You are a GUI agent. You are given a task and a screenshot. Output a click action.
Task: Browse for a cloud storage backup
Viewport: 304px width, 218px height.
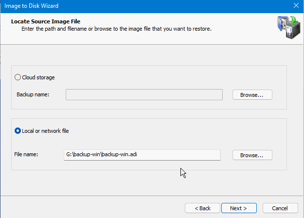coord(251,95)
